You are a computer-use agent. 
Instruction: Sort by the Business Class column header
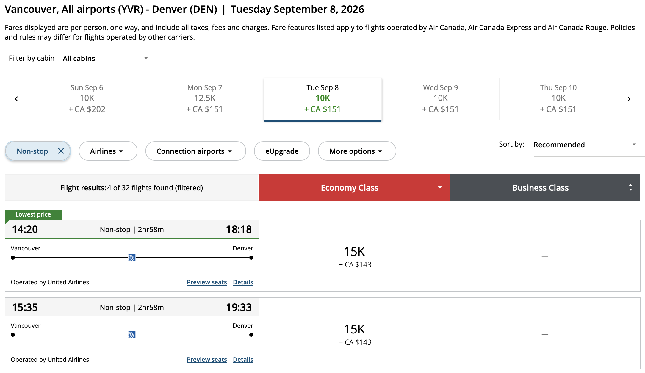pos(545,187)
